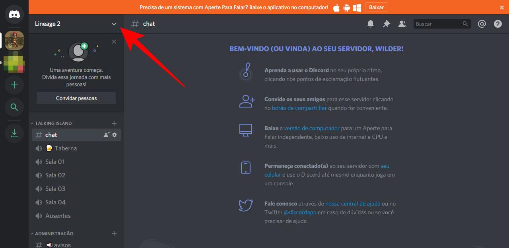
Task: Add a new server with the plus icon
Action: coord(14,85)
